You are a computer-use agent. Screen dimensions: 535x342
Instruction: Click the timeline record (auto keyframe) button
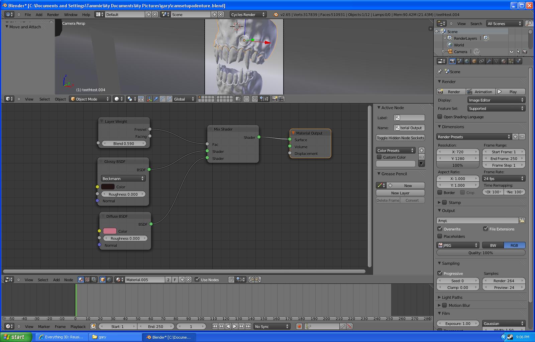coord(299,326)
